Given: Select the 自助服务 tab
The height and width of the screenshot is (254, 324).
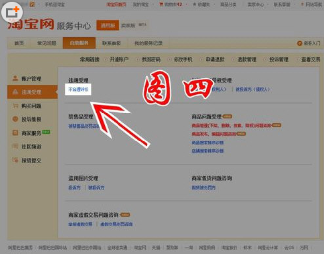Looking at the screenshot, I should coord(79,43).
